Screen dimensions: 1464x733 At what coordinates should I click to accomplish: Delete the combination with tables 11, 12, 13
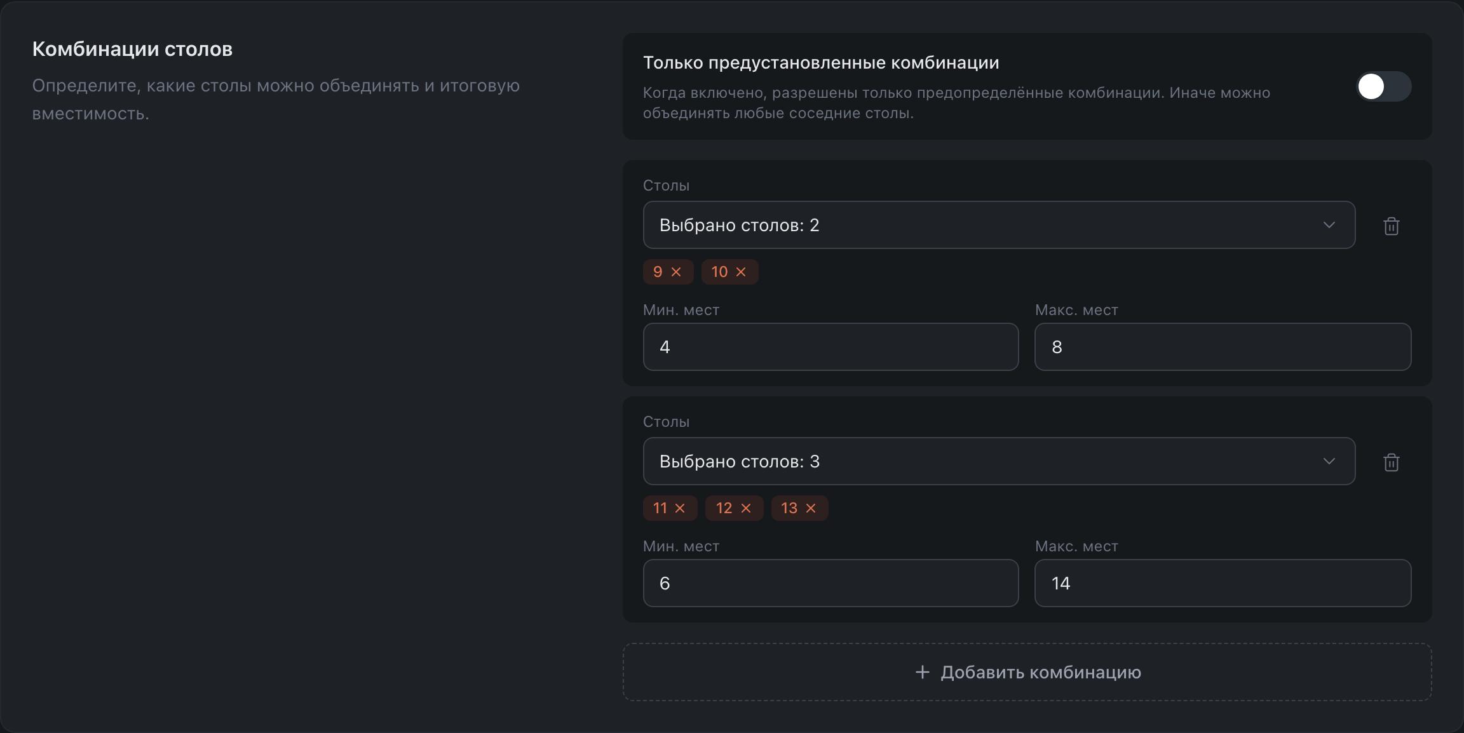coord(1391,462)
